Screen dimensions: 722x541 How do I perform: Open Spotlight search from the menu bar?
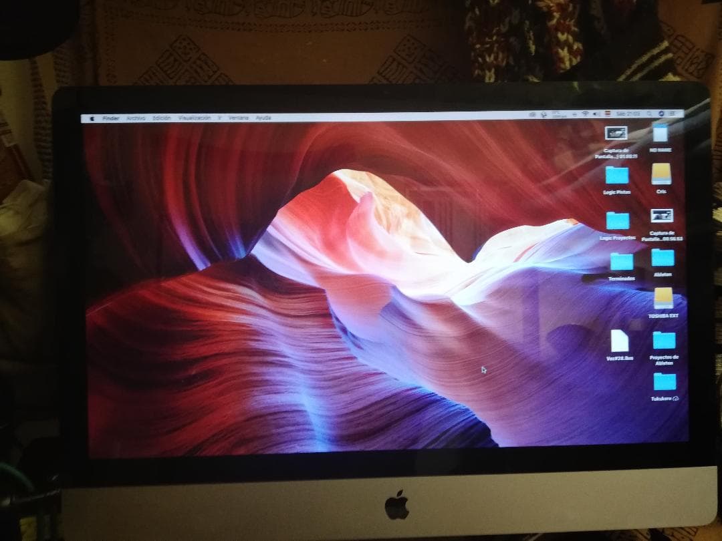point(650,116)
